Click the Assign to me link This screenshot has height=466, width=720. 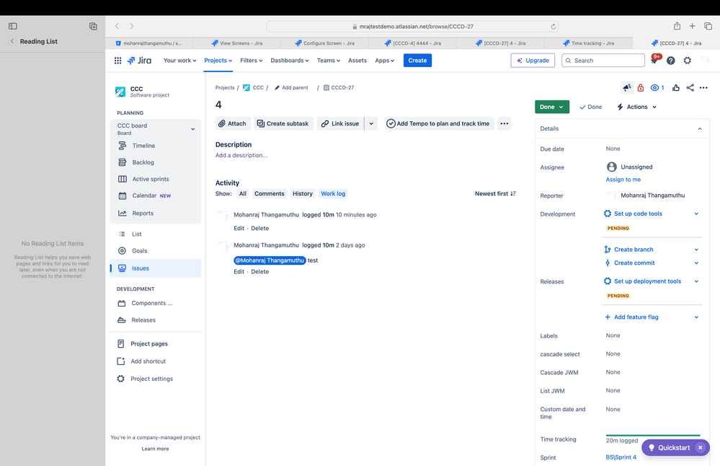point(623,179)
